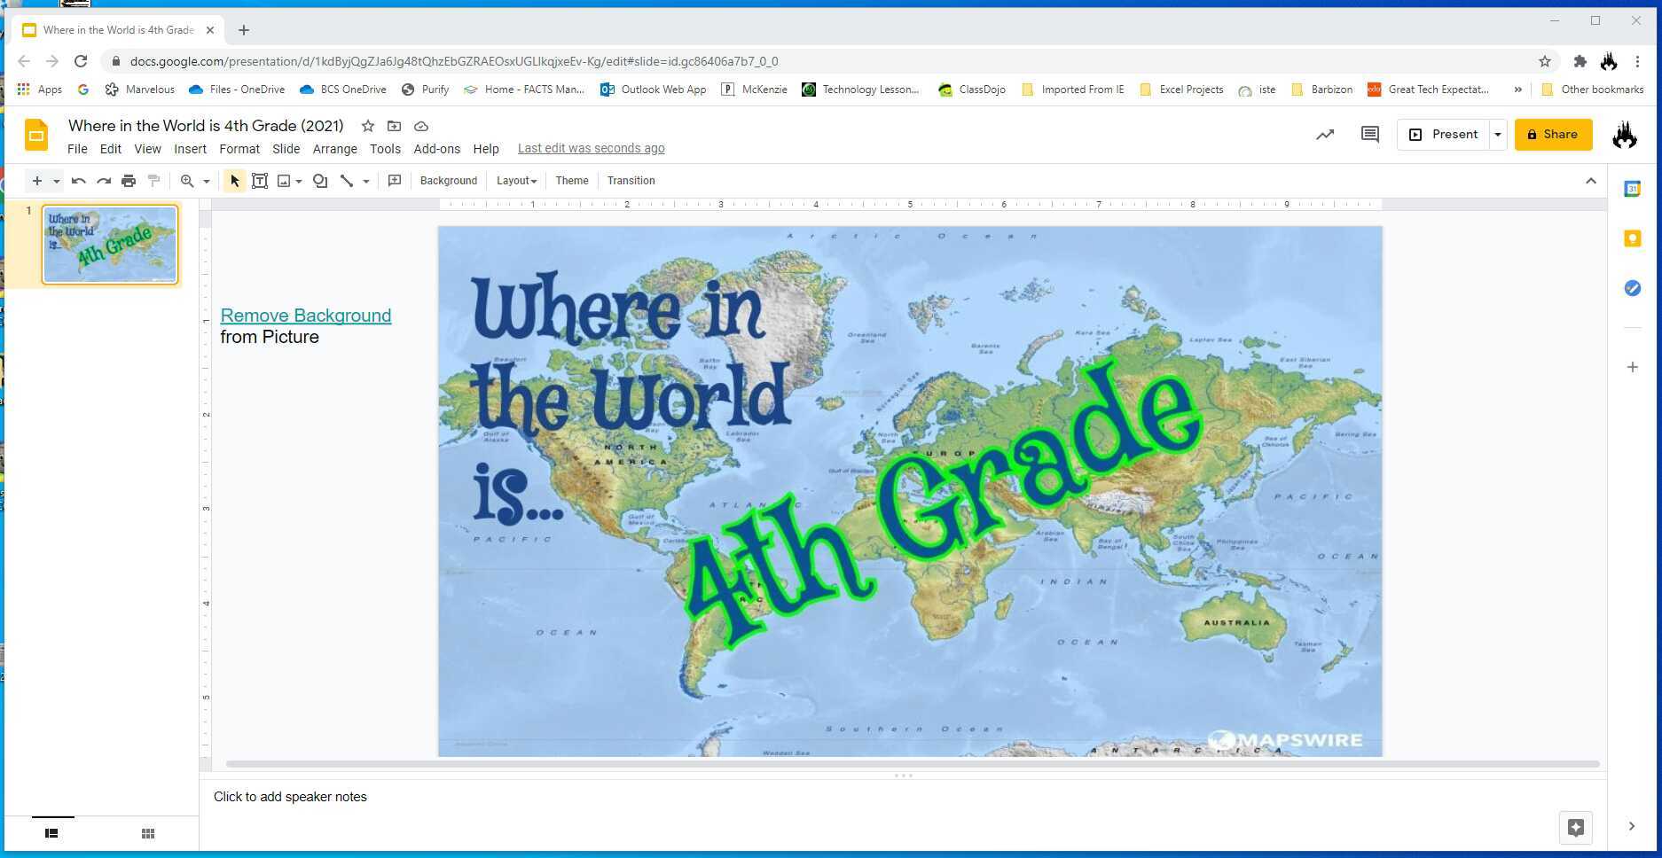Open Google Calendar side panel
This screenshot has width=1662, height=858.
1632,189
